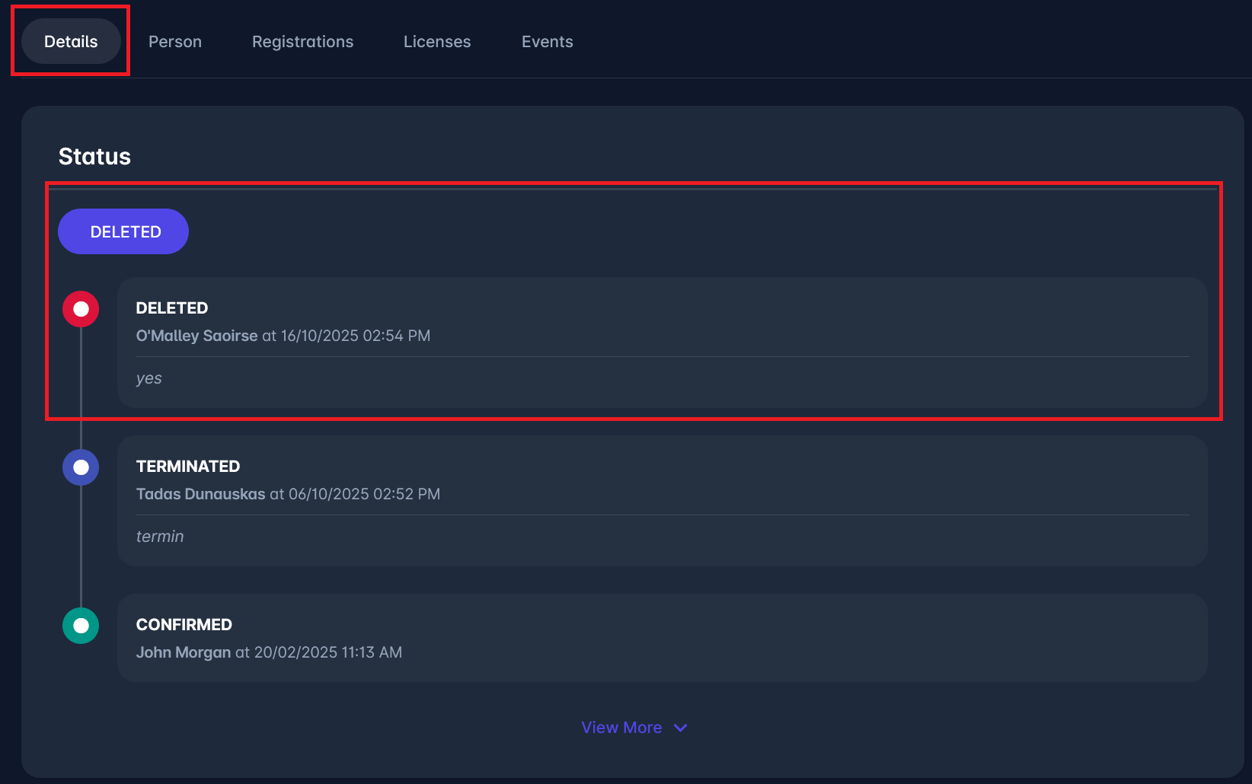The height and width of the screenshot is (784, 1252).
Task: Open the Details tab
Action: [x=71, y=42]
